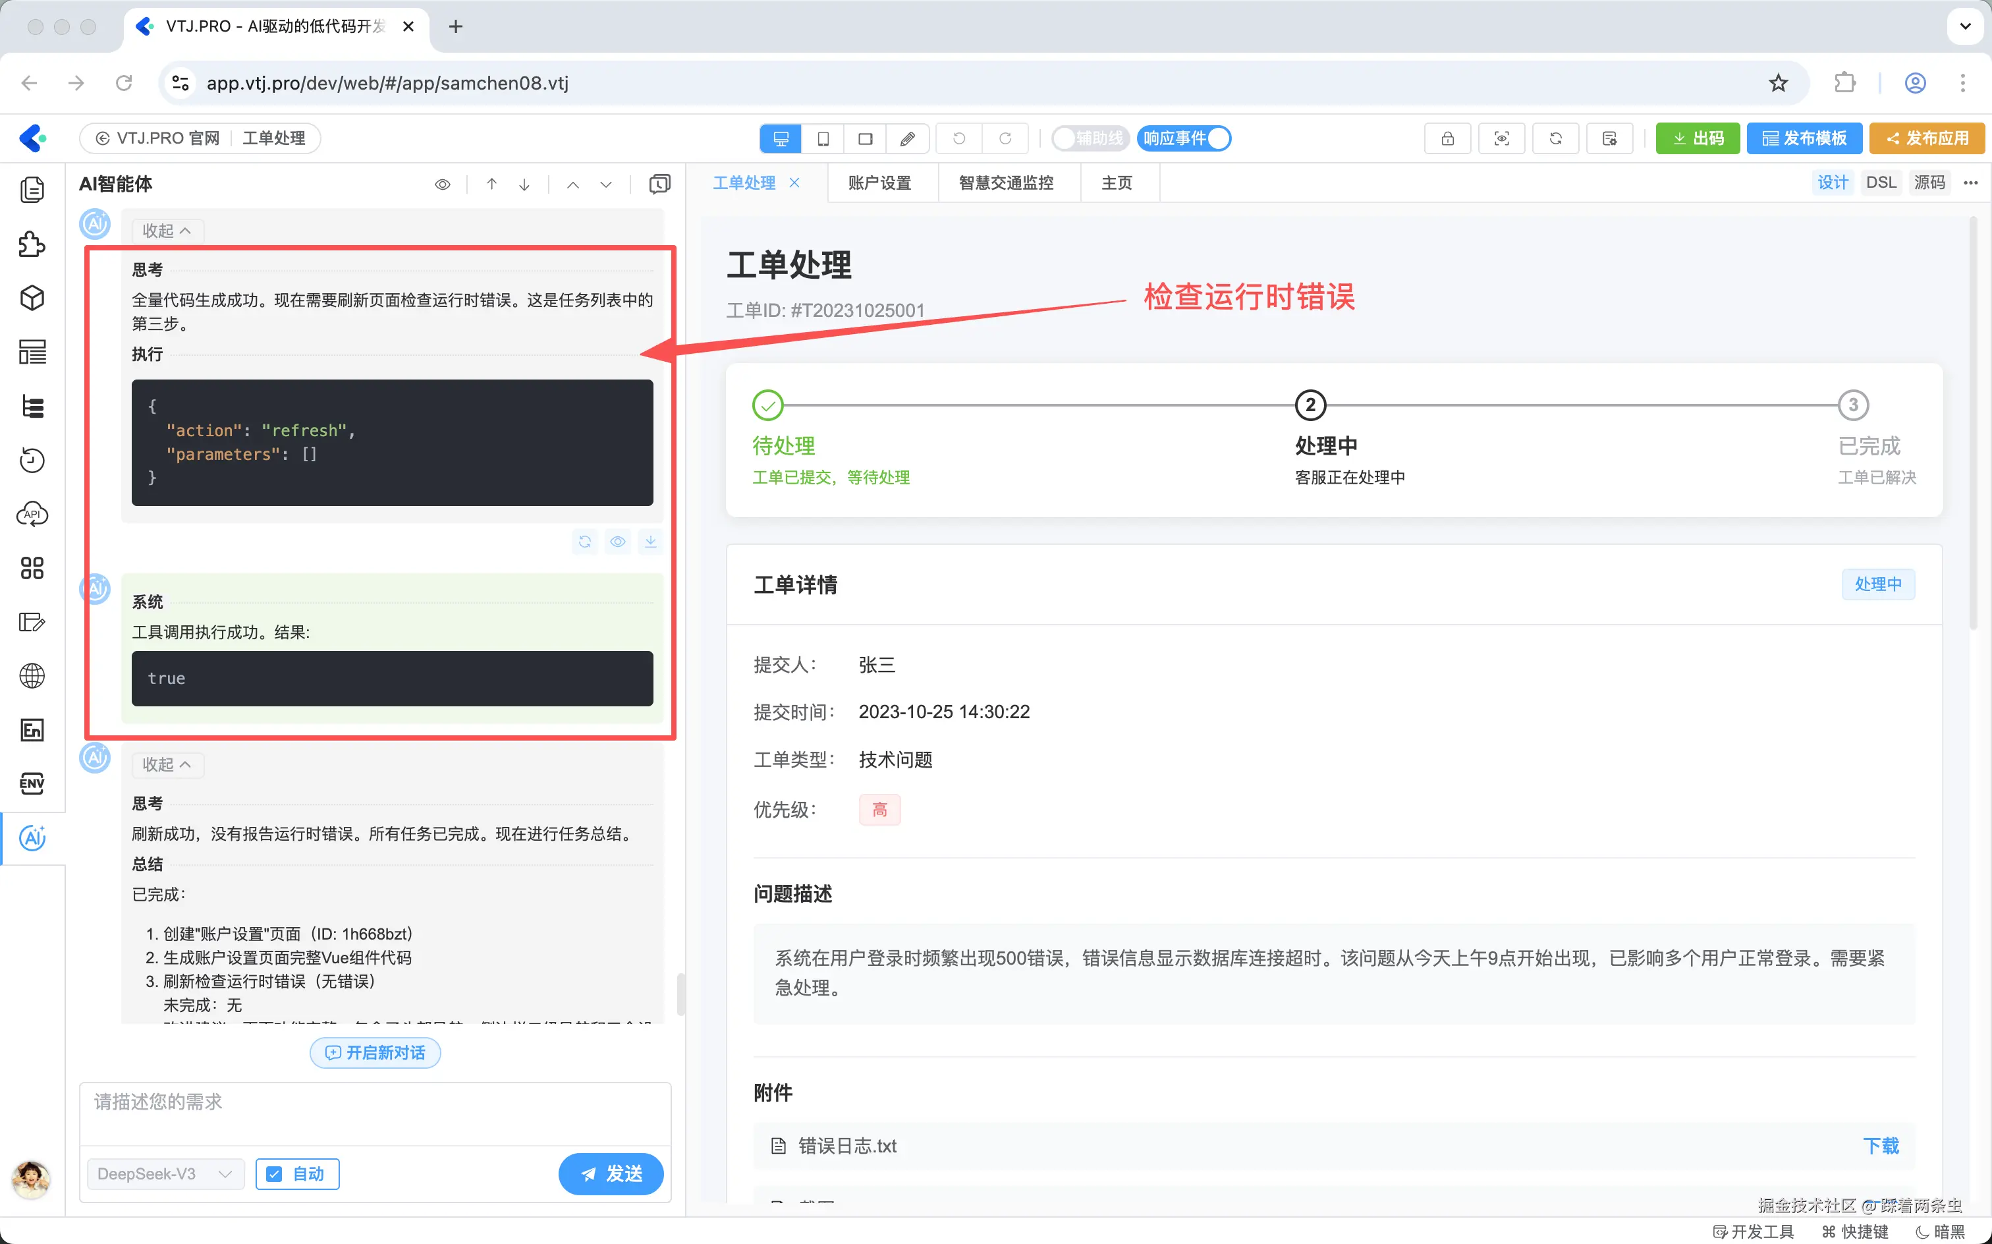The height and width of the screenshot is (1244, 1992).
Task: Uncheck the 自动 checkbox
Action: click(x=275, y=1174)
